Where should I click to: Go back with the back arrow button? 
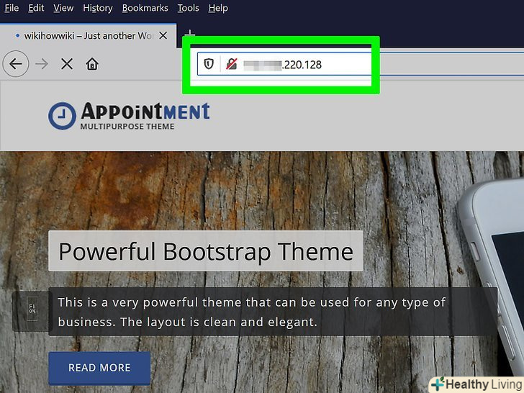pyautogui.click(x=15, y=63)
